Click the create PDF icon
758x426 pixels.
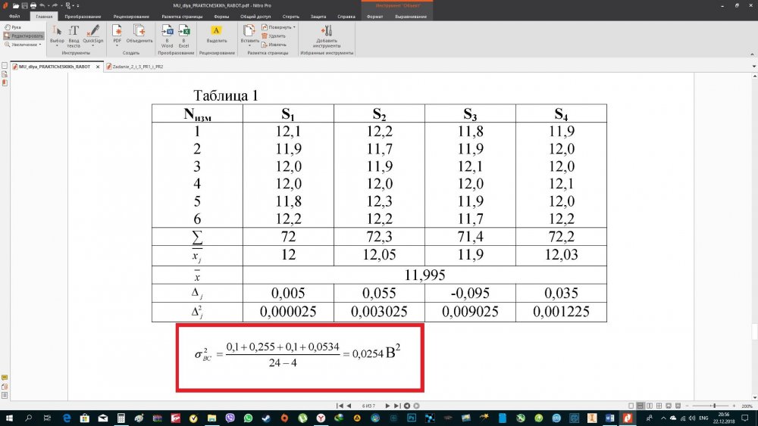(x=117, y=32)
